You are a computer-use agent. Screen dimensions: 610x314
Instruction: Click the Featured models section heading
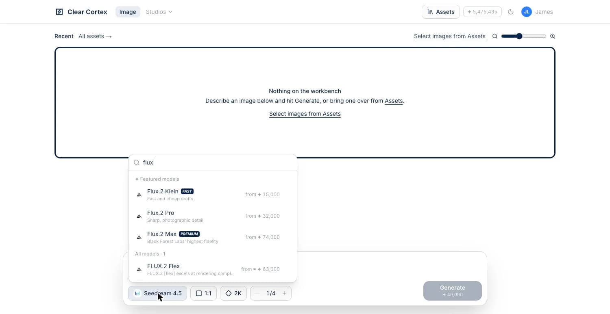[157, 179]
